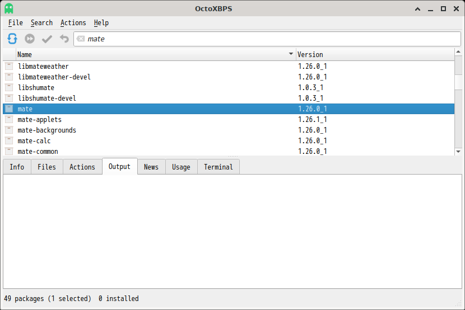
Task: Switch to the Actions tab
Action: [x=82, y=167]
